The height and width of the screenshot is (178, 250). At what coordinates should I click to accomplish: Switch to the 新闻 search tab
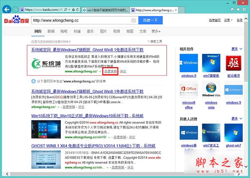coord(51,31)
